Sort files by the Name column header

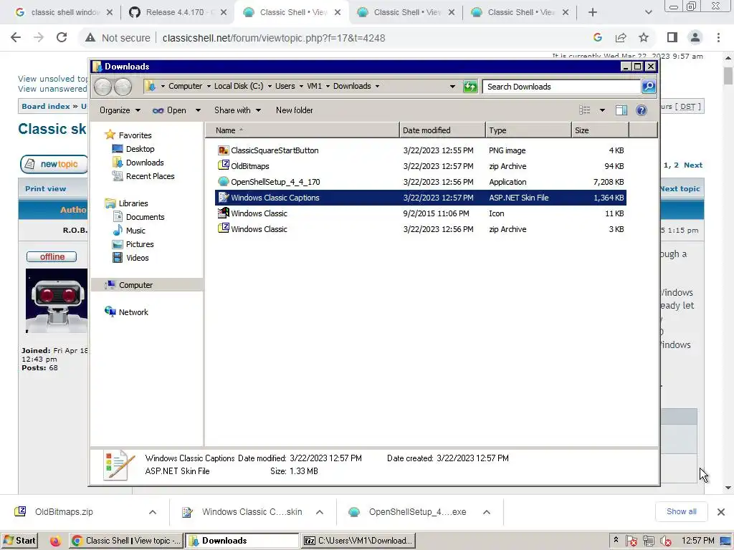[302, 130]
